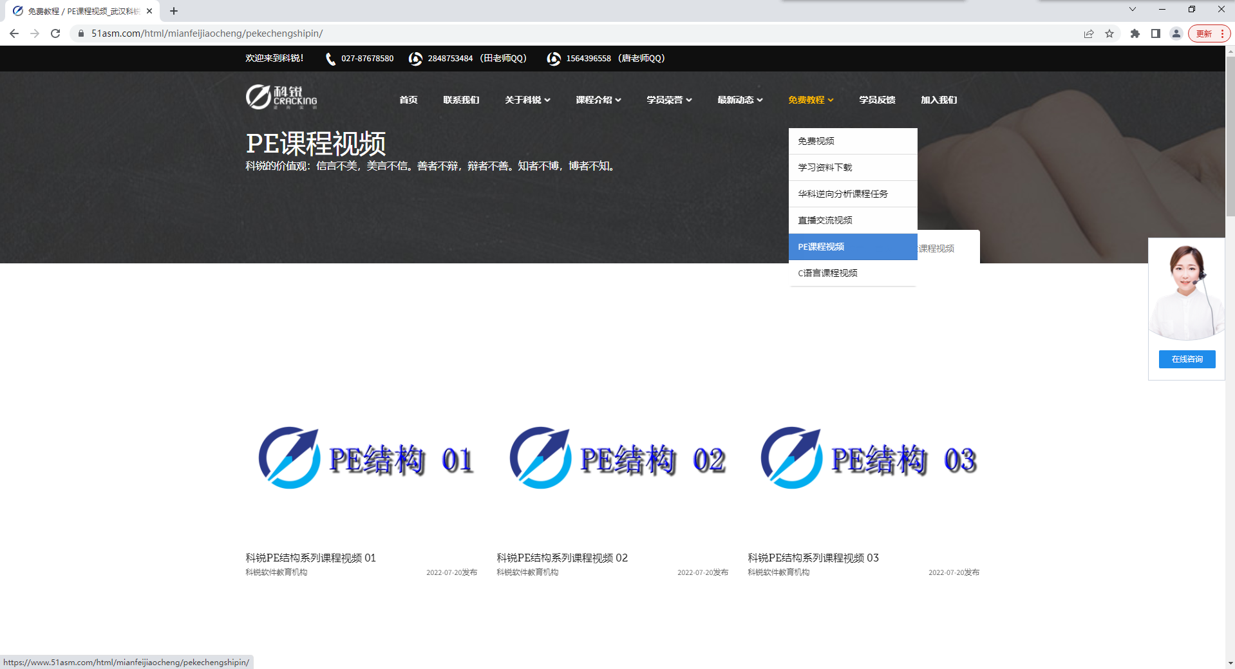1235x669 pixels.
Task: Click the 欢迎来到科锐! greeting text
Action: (x=274, y=59)
